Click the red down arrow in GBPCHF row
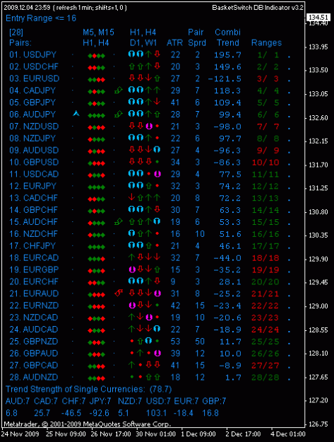This screenshot has width=334, height=442. pyautogui.click(x=157, y=209)
